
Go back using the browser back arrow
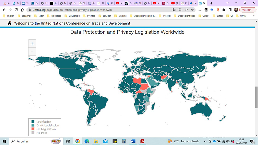click(4, 10)
